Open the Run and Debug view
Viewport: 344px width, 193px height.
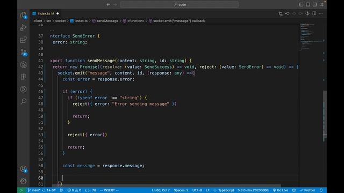[23, 27]
